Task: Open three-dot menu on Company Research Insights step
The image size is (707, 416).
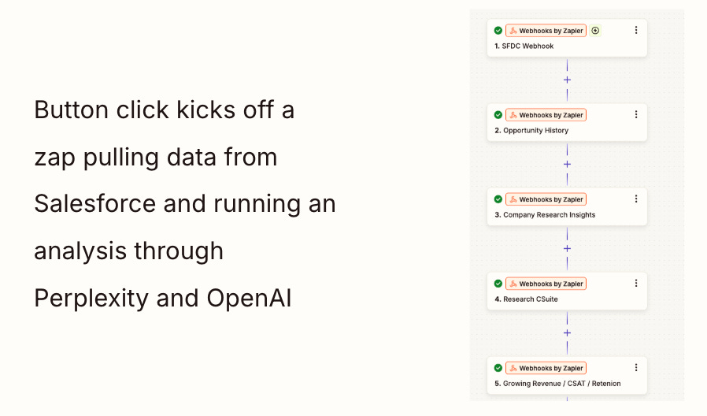Action: click(636, 199)
